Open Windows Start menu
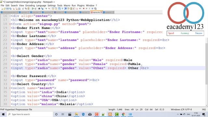 pyautogui.click(x=3, y=114)
